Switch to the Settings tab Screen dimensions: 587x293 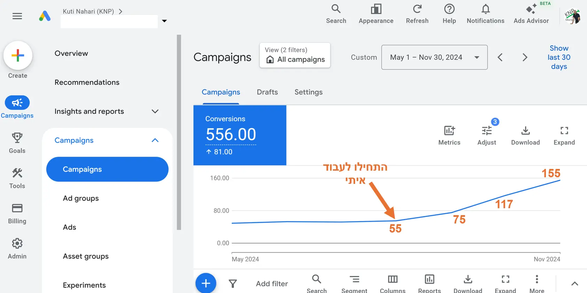(x=308, y=92)
